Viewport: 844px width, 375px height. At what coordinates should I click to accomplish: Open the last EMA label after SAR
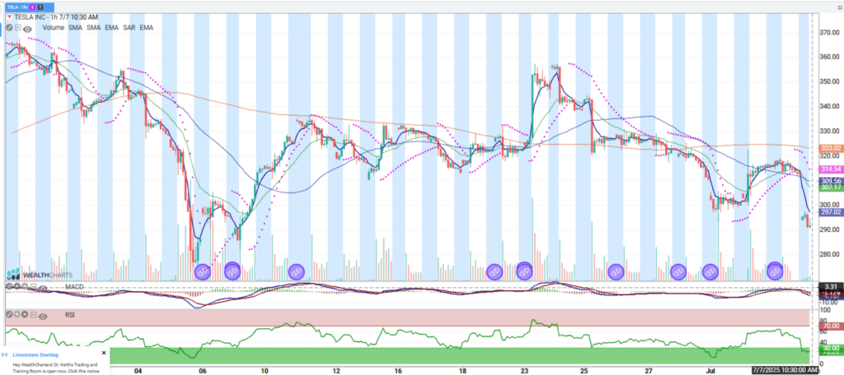[147, 27]
